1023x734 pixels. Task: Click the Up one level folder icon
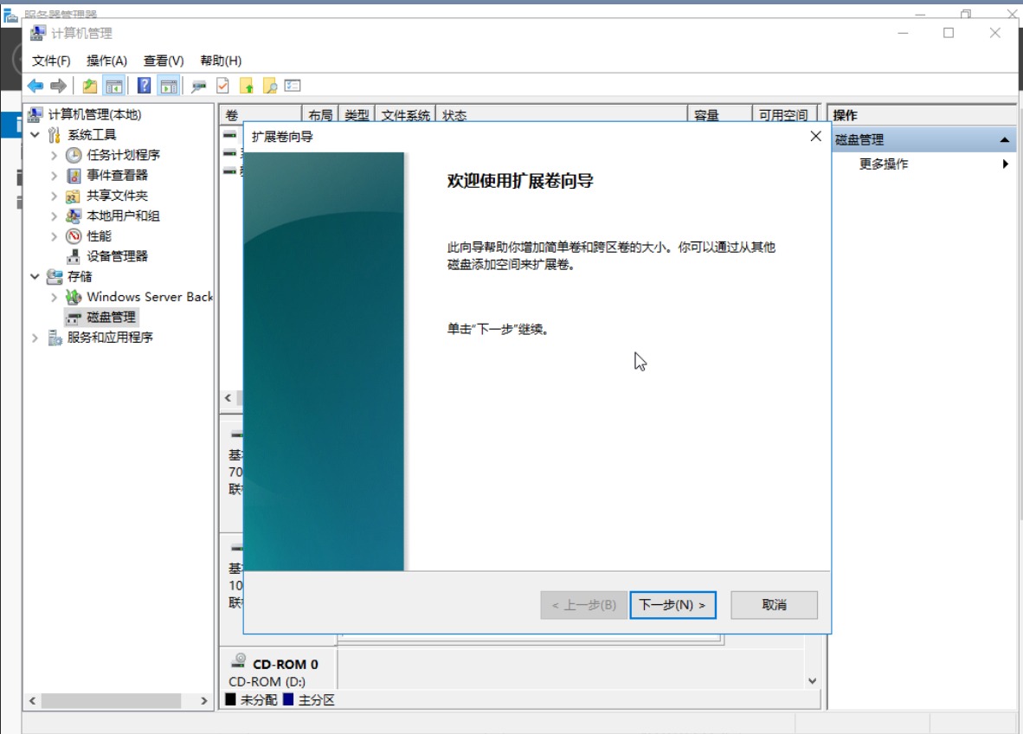89,86
